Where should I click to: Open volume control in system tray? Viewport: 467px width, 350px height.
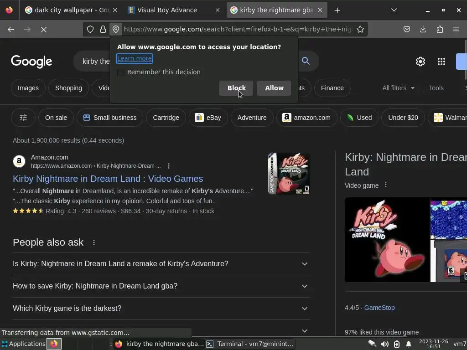[x=384, y=344]
